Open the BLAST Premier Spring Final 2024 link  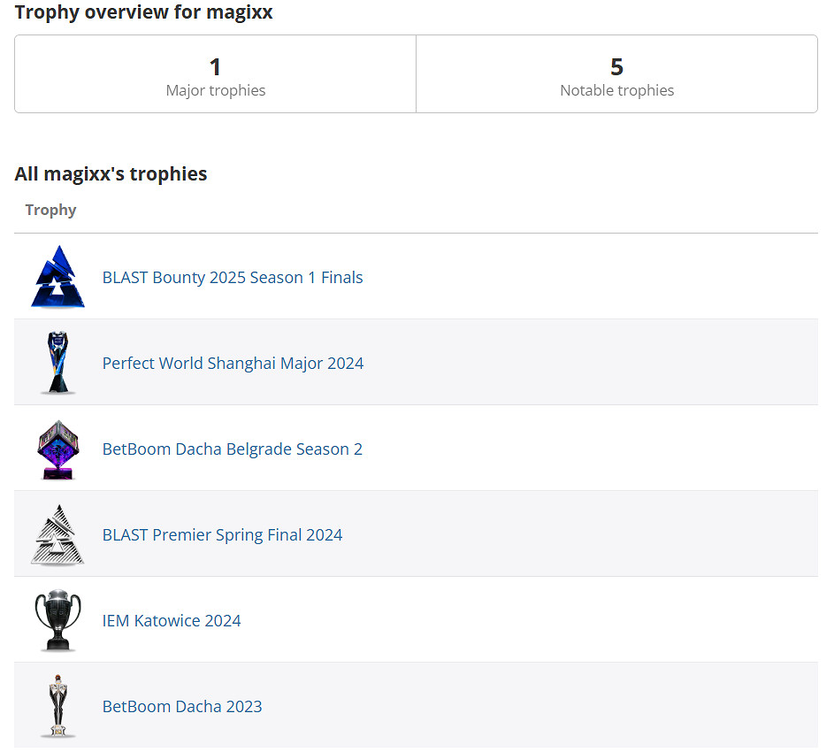click(x=222, y=535)
